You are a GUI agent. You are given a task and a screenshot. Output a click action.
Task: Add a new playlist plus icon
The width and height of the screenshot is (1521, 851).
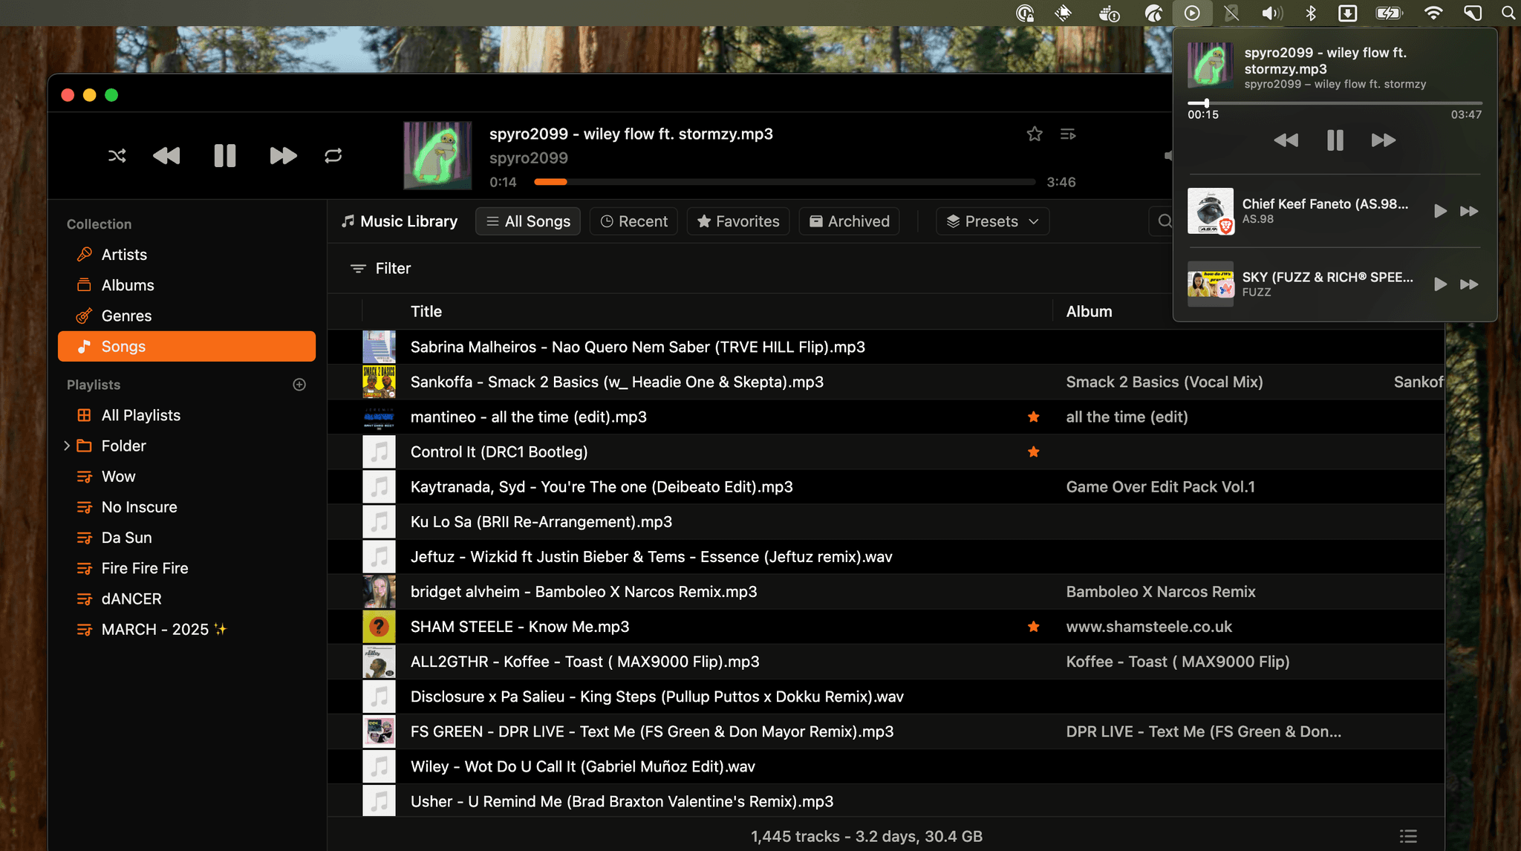click(x=299, y=385)
